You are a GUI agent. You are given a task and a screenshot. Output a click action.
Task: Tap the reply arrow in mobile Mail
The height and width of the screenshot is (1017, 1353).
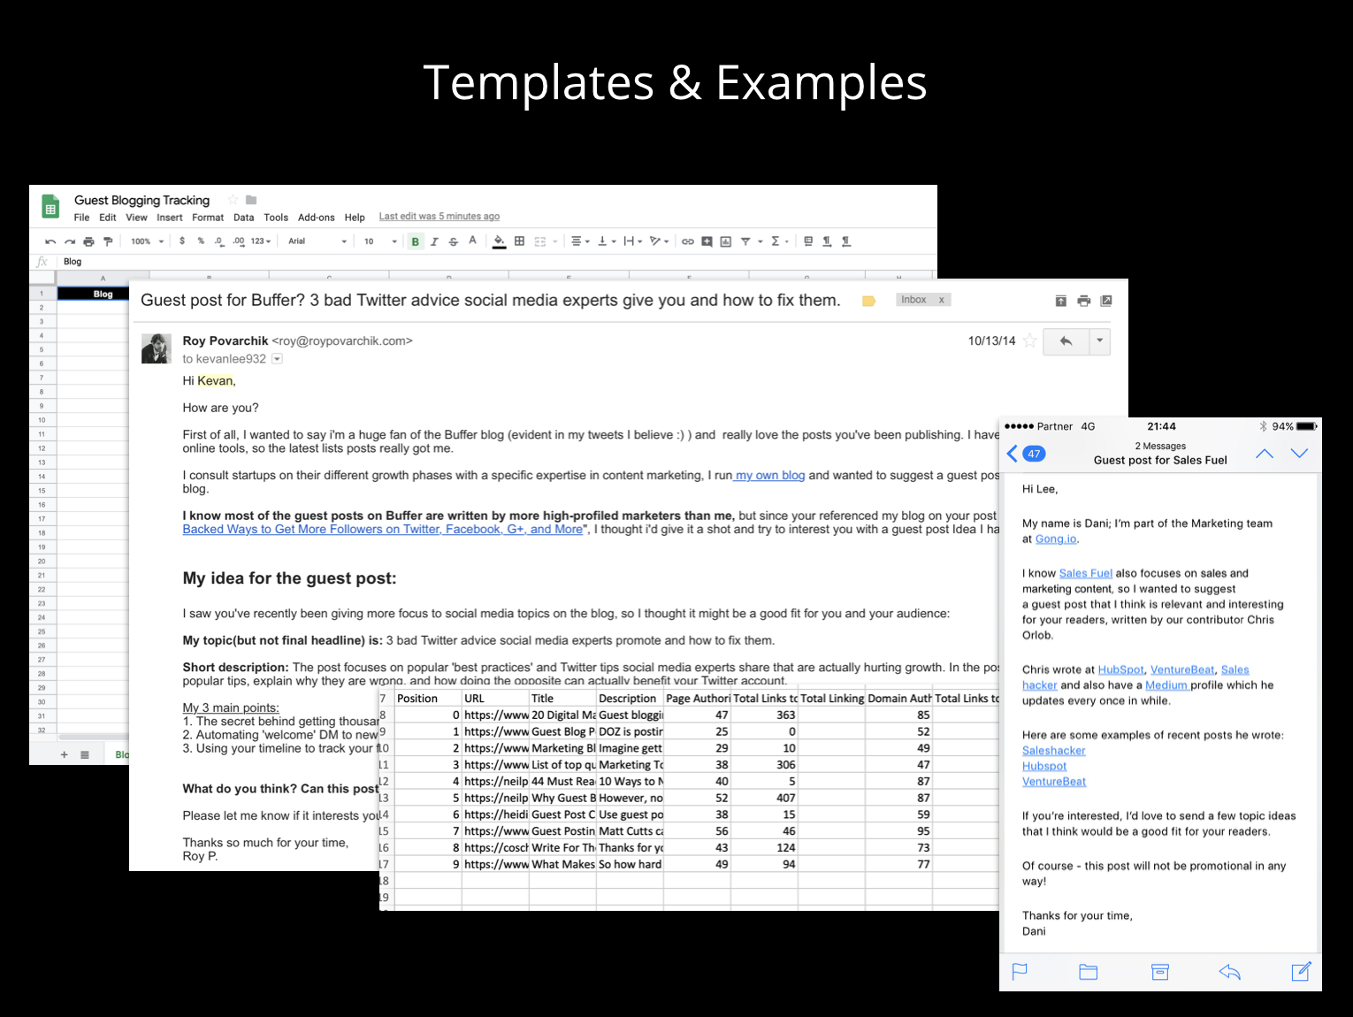(1230, 972)
